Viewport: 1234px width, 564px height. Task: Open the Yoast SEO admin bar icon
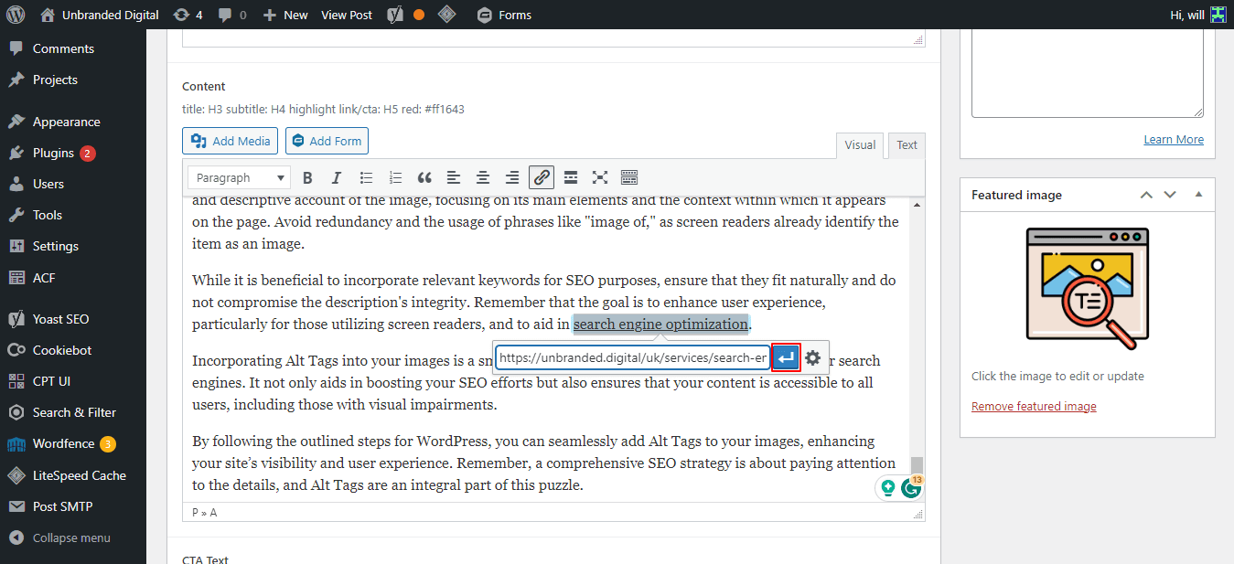(395, 15)
